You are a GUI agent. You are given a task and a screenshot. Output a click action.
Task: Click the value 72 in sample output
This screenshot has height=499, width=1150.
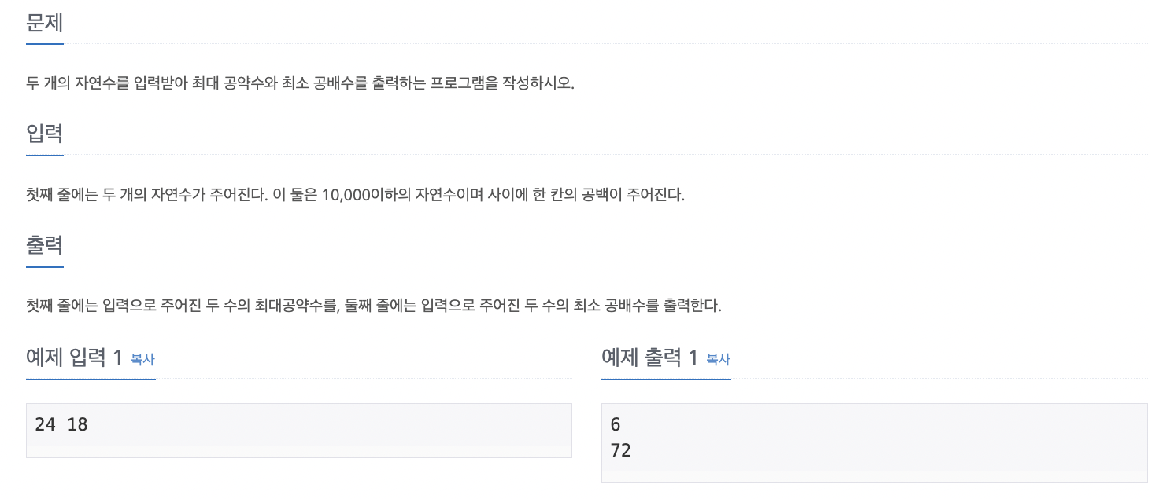click(620, 450)
